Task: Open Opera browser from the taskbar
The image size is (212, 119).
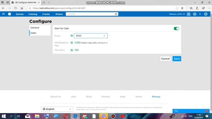Action: tap(66, 116)
